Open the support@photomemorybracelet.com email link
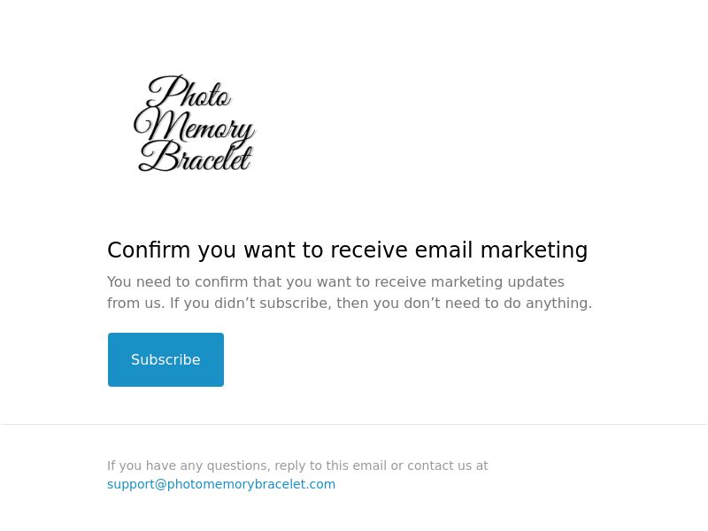 click(x=221, y=484)
